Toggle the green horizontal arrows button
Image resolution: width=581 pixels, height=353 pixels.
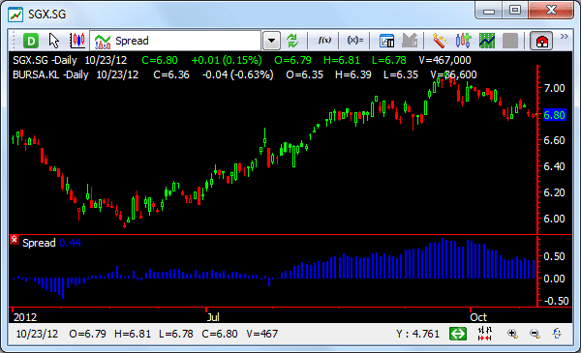point(458,334)
